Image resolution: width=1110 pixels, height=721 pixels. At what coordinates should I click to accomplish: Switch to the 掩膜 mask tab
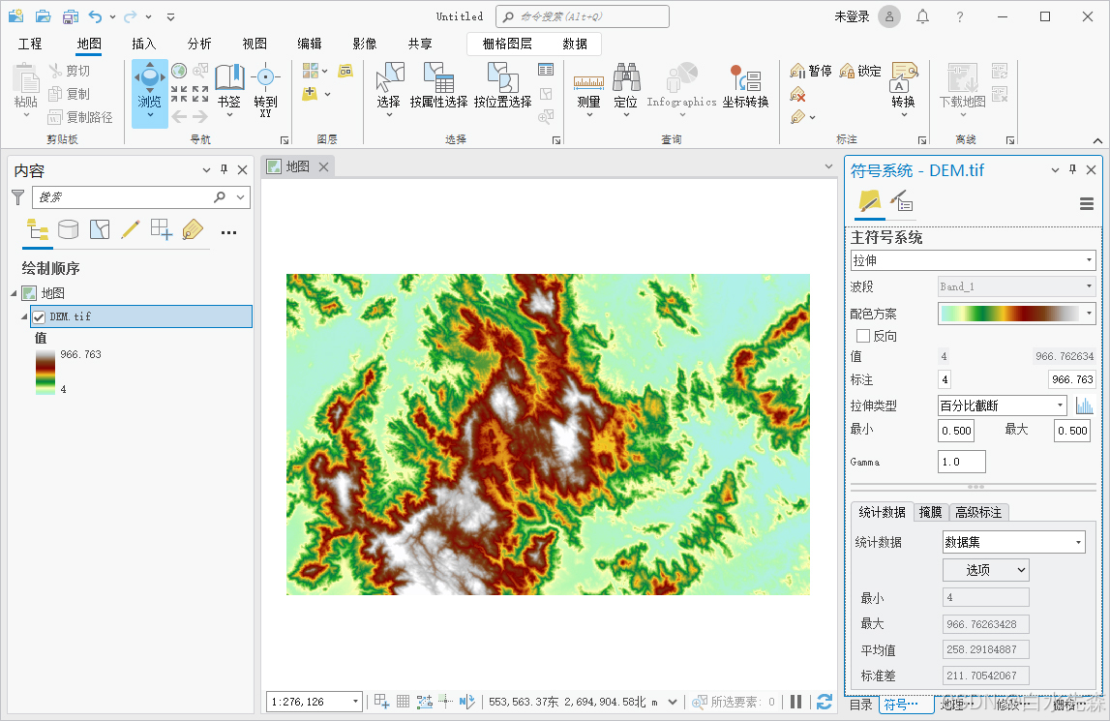click(930, 512)
